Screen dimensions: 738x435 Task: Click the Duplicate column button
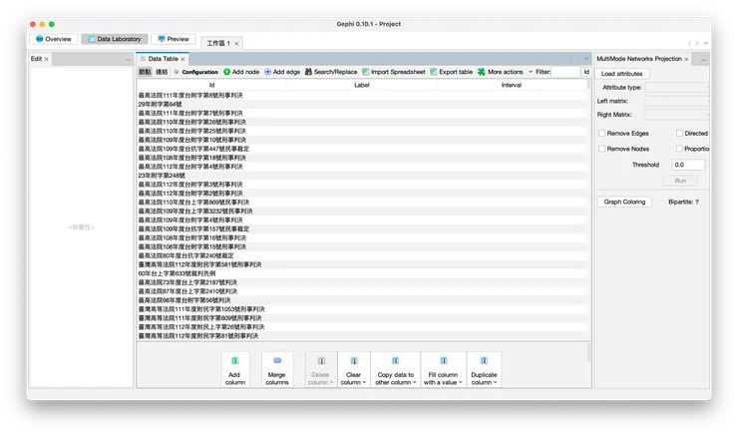[x=484, y=370]
